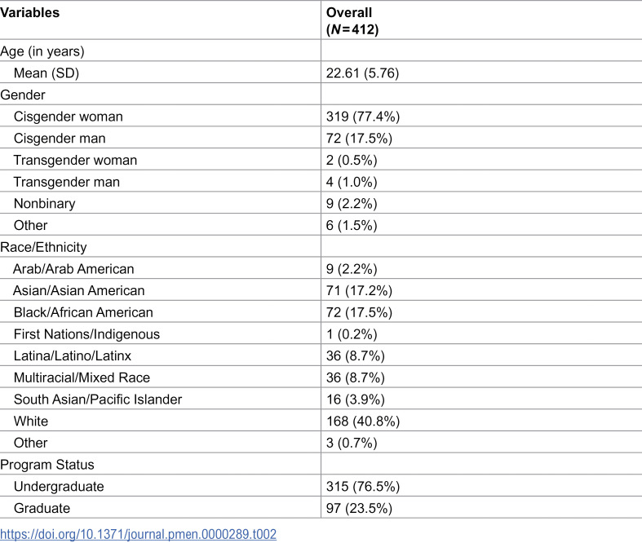Screen dimensions: 642x543
Task: Select the Transgender woman row label
Action: tap(75, 160)
